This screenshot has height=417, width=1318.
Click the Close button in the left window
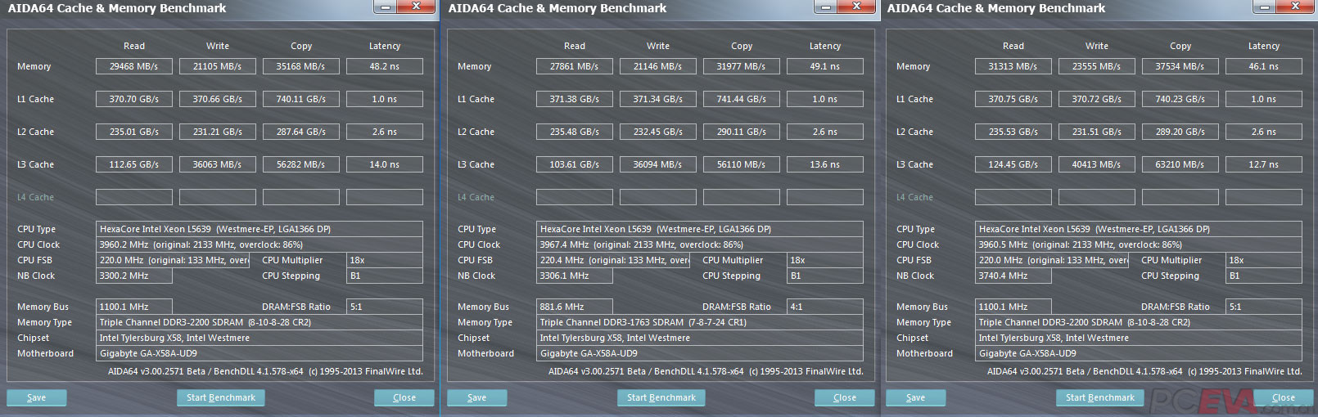click(404, 397)
